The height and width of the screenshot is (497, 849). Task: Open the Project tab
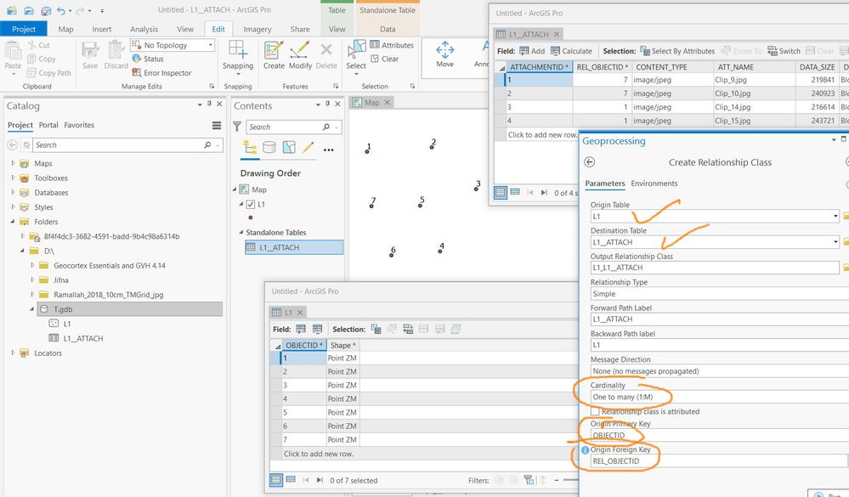(24, 29)
